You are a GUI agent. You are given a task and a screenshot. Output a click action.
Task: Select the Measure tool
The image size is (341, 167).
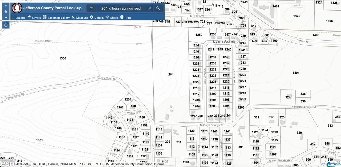point(80,18)
